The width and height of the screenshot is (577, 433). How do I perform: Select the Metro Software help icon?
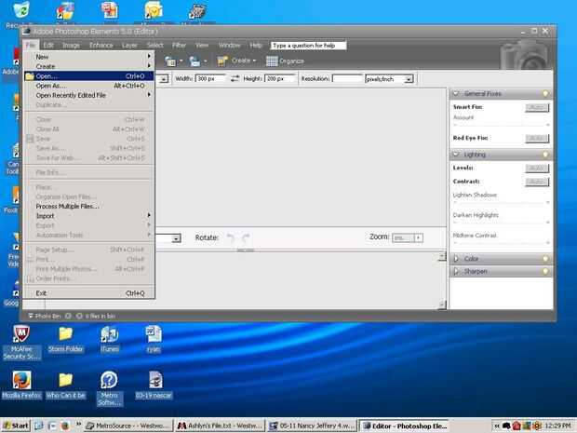tap(109, 388)
